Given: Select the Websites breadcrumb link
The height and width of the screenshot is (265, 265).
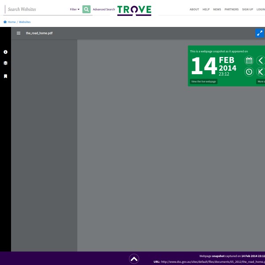Looking at the screenshot, I should coord(25,22).
